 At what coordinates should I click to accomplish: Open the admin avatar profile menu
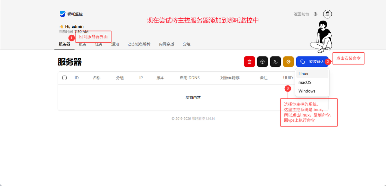327,14
